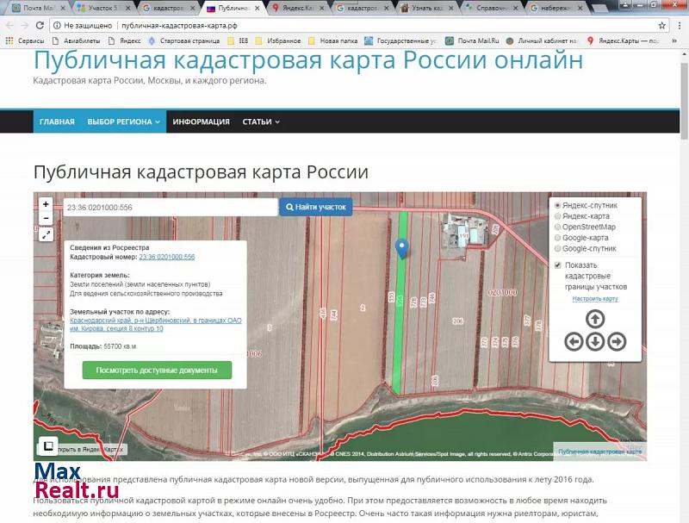This screenshot has width=689, height=523.
Task: Bookmark this page with star icon
Action: [663, 26]
